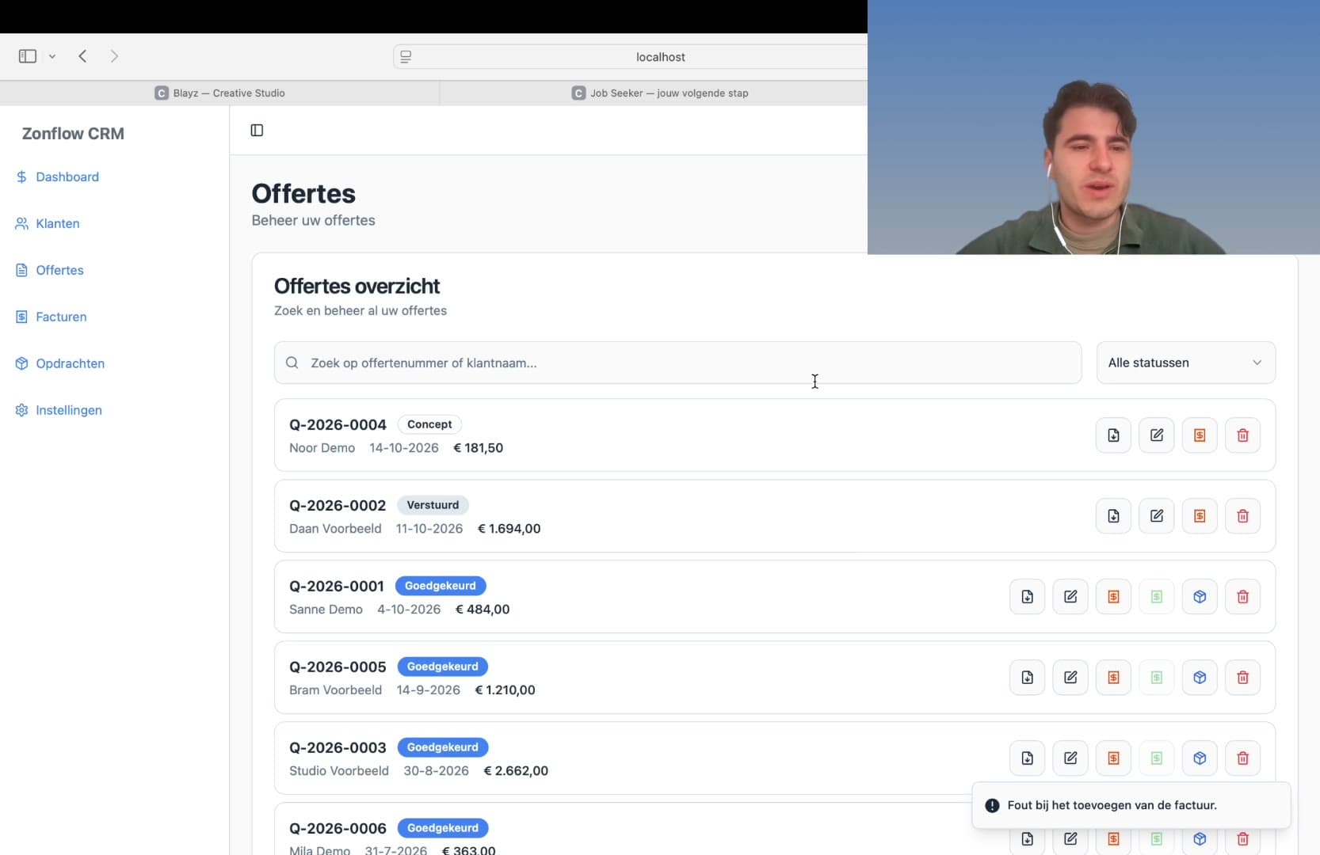Open the Alle statussen filter dropdown
Image resolution: width=1320 pixels, height=855 pixels.
click(x=1186, y=363)
